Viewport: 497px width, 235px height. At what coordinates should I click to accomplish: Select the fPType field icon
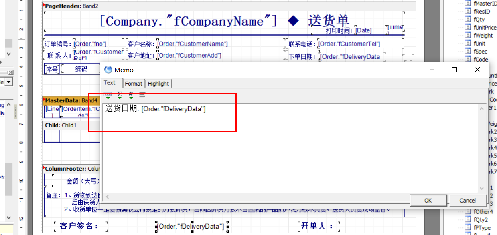(x=468, y=228)
